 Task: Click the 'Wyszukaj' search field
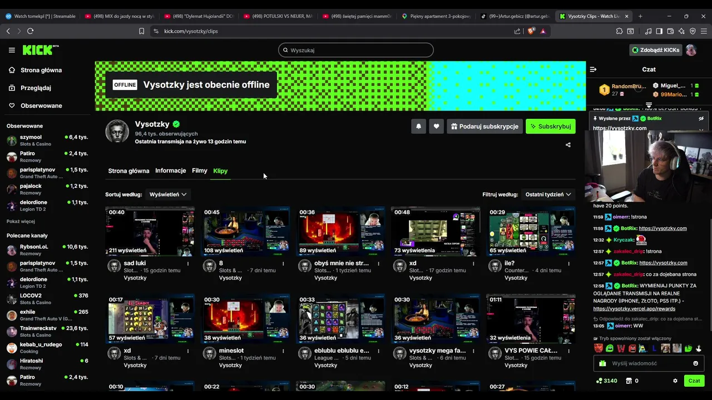coord(356,50)
